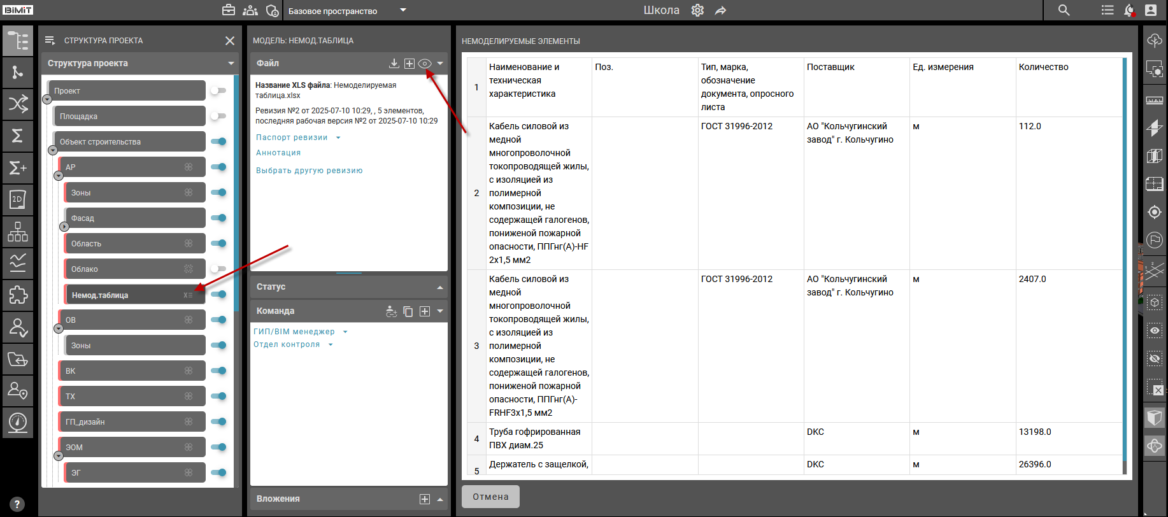Click the gear settings icon next to Школа
This screenshot has width=1168, height=517.
(x=697, y=10)
